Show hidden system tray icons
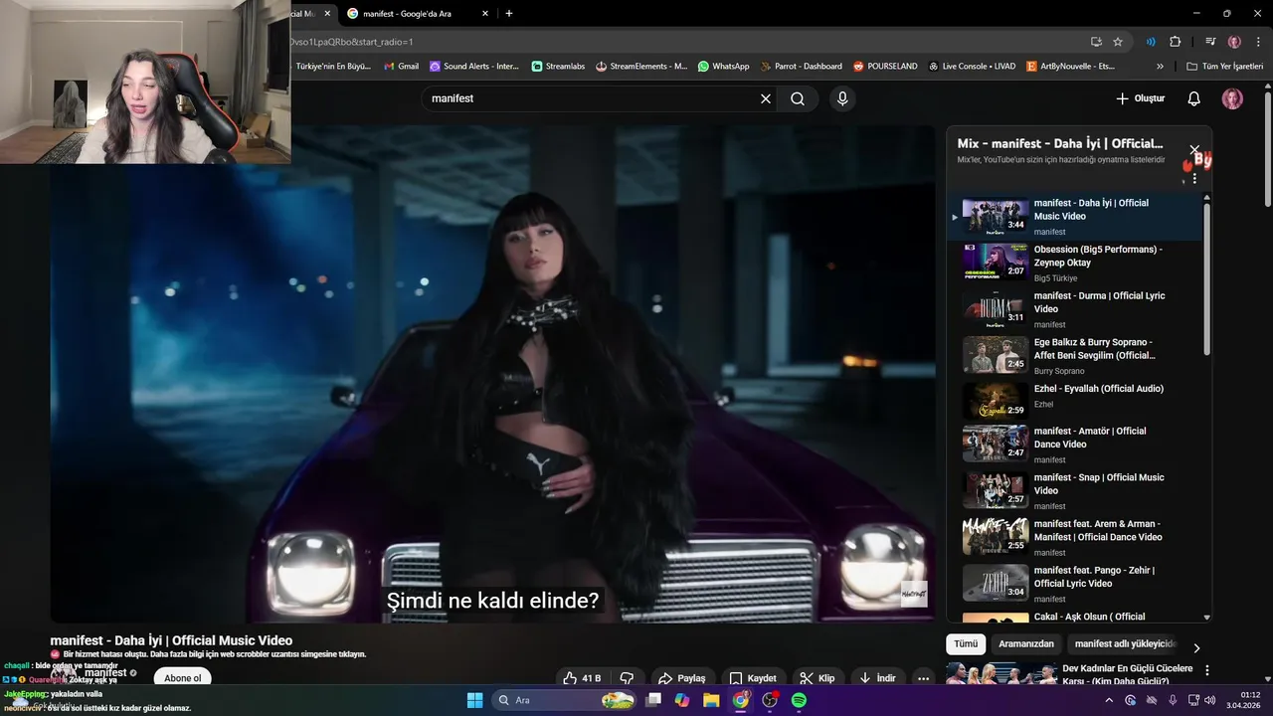1273x716 pixels. (x=1109, y=700)
